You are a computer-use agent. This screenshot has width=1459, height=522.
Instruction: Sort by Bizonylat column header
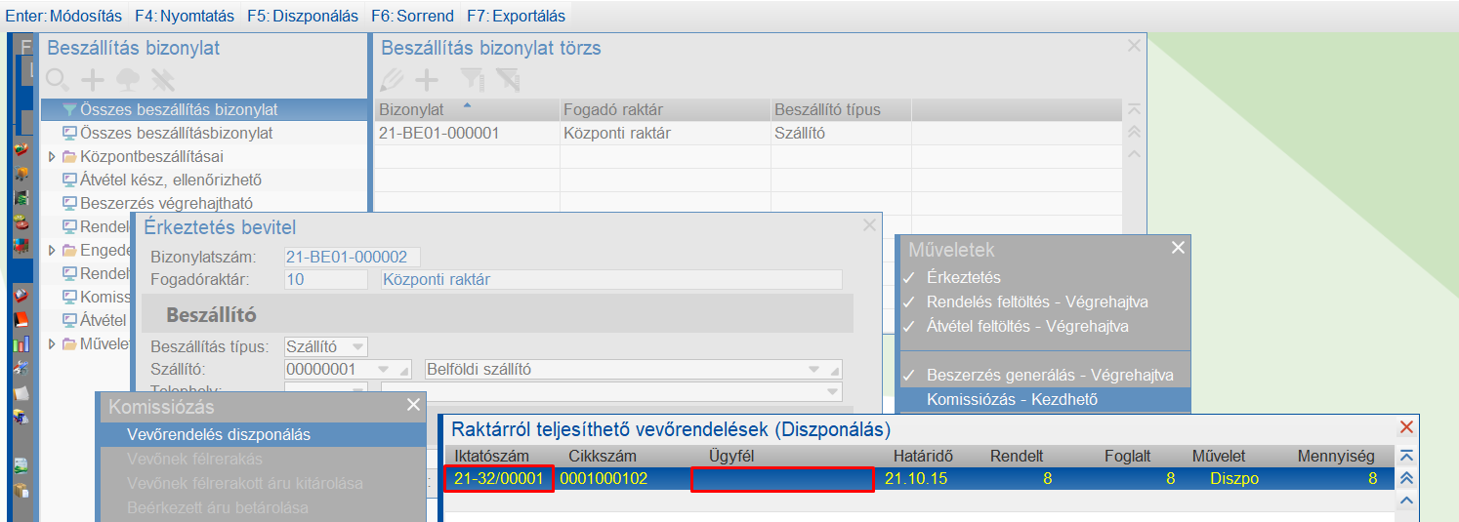click(x=468, y=110)
